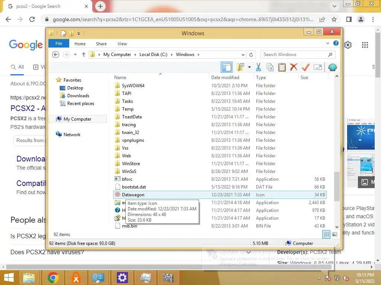Screen dimensions: 381x285
Task: Click the Google search settings gear icon
Action: point(348,45)
